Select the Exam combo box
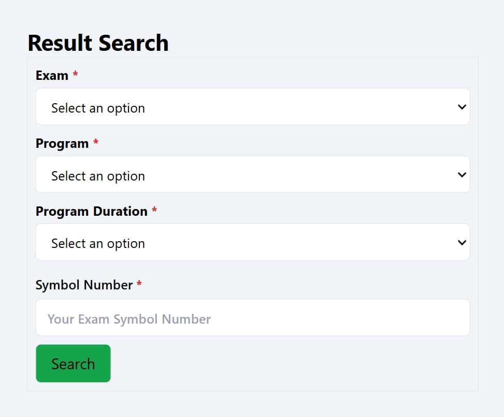 click(x=253, y=106)
